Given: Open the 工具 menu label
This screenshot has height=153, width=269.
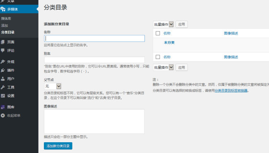Looking at the screenshot, I should click(x=11, y=87).
